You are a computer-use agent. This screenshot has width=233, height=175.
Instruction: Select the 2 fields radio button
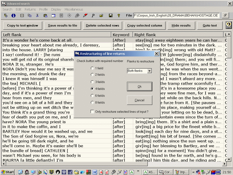click(92, 75)
